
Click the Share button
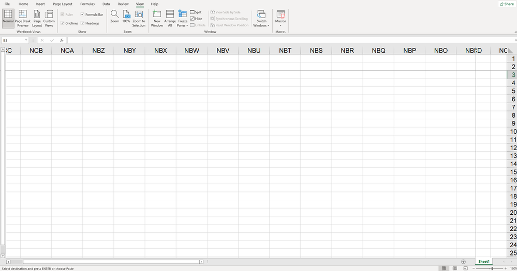coord(507,4)
